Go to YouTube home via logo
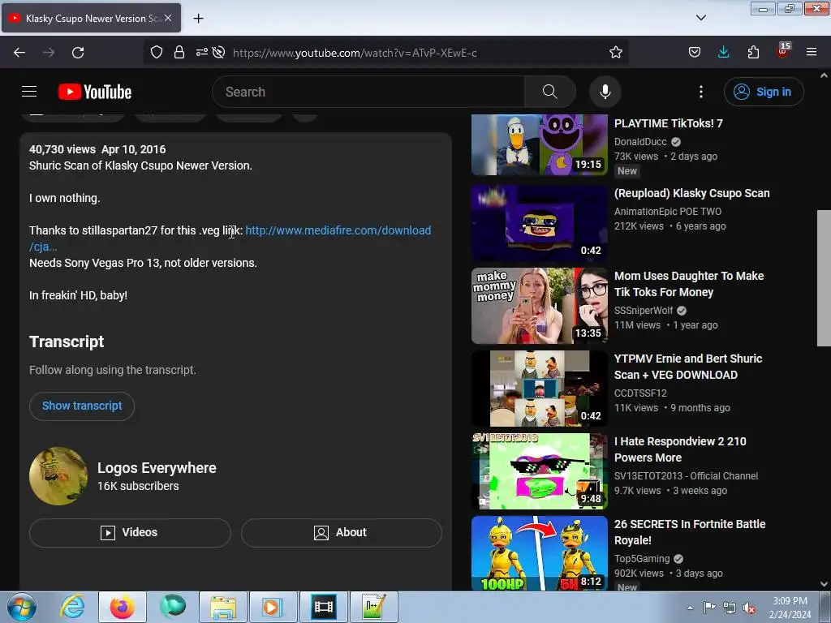The height and width of the screenshot is (623, 831). 95,92
